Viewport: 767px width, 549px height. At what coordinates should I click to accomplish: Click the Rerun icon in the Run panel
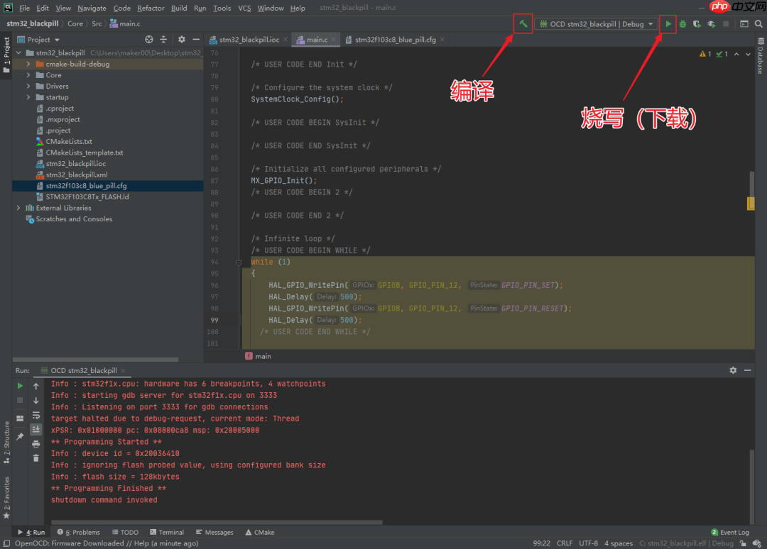click(19, 385)
